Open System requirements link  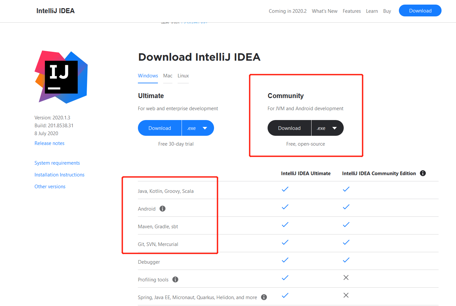click(x=57, y=163)
